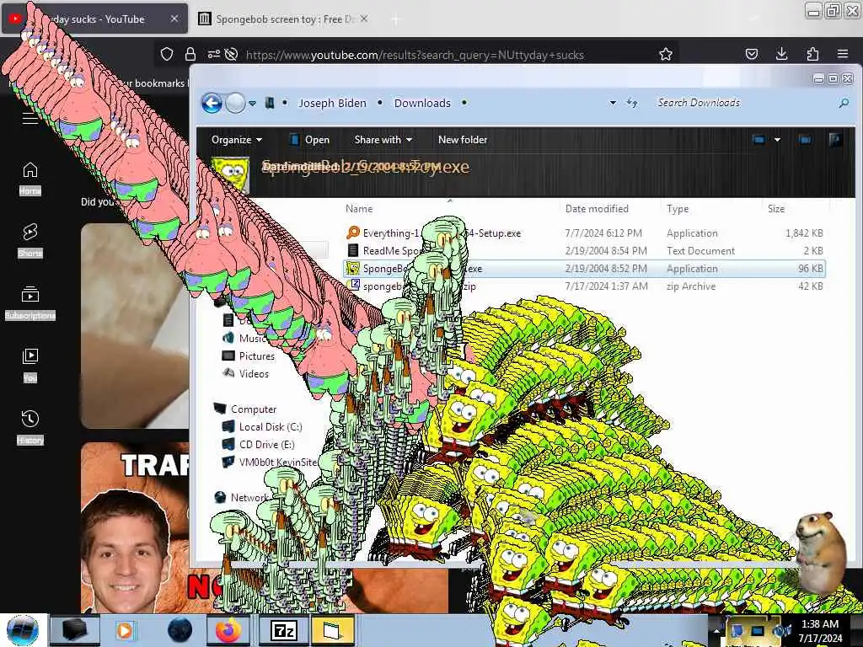Sort by Date modified column header
863x647 pixels.
click(x=597, y=209)
